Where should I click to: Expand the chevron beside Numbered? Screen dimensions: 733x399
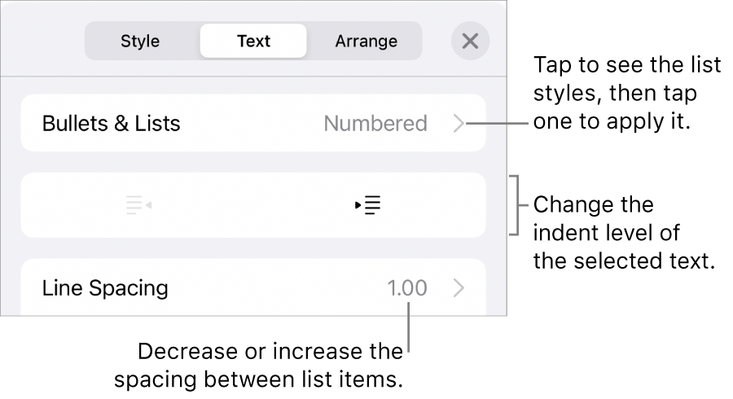[x=459, y=124]
